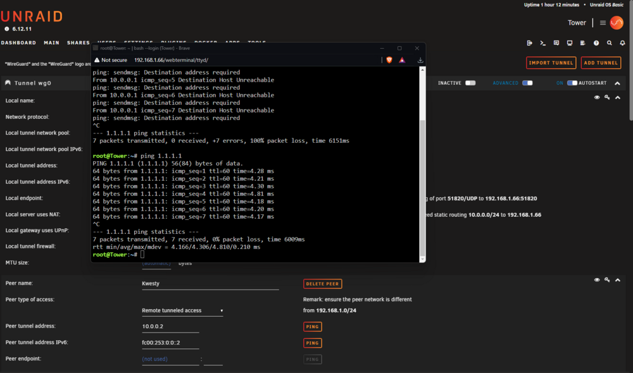Click the Peer name field Kwesty
The height and width of the screenshot is (373, 633).
click(x=210, y=284)
